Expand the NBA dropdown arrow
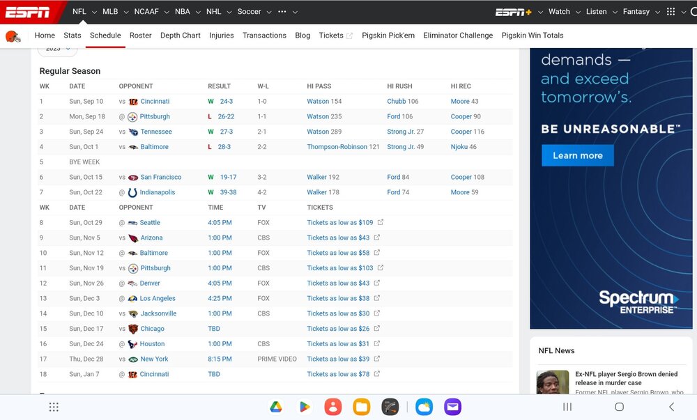 click(x=198, y=12)
